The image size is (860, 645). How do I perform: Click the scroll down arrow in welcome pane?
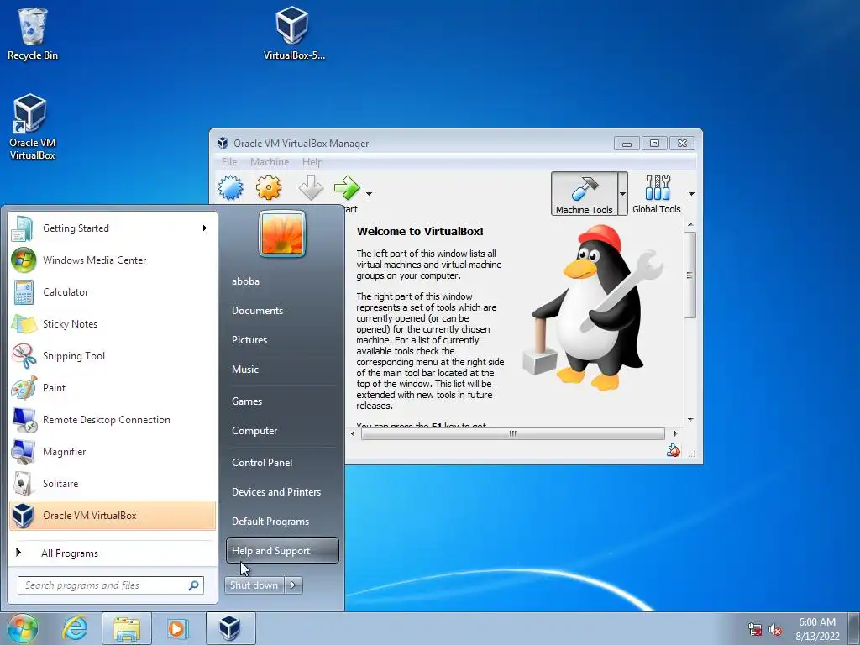(690, 420)
